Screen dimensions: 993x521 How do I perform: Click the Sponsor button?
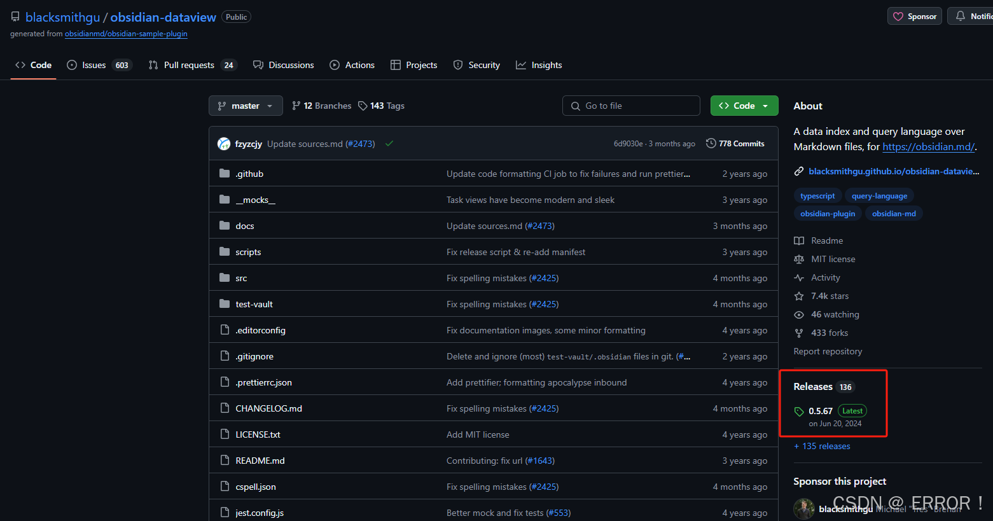click(x=915, y=17)
